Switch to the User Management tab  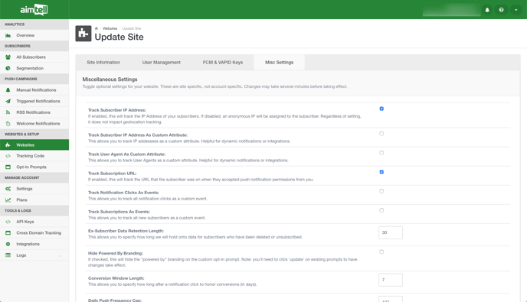(162, 63)
